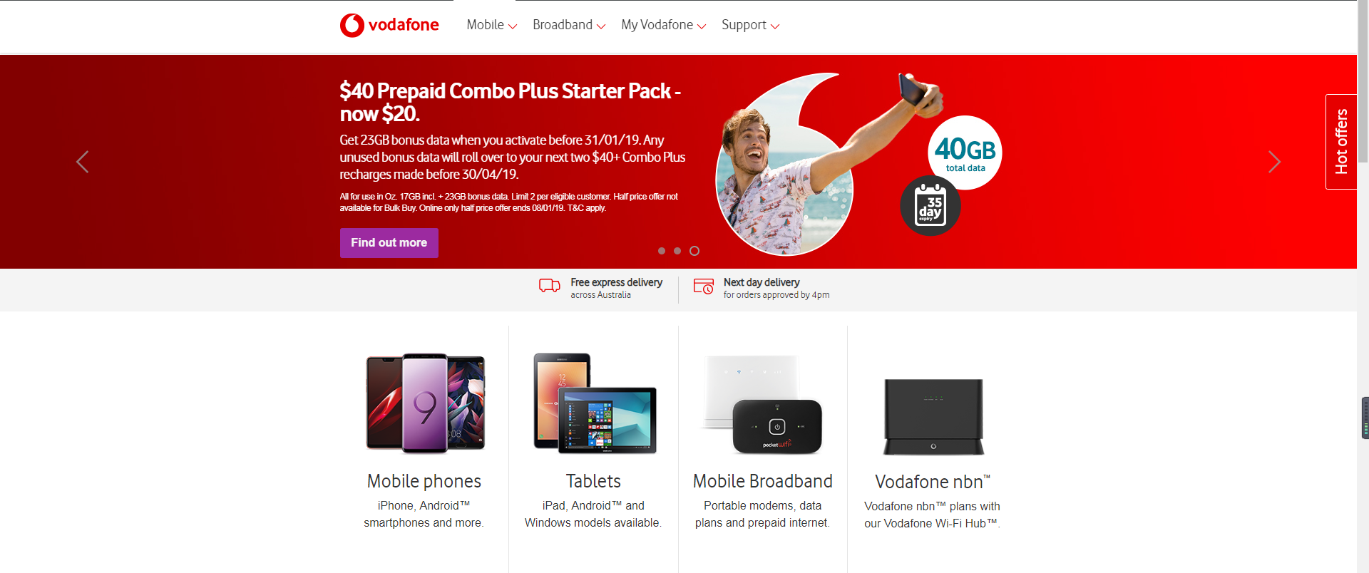Click the Vodafone logo icon
Screen dimensions: 1369x573
click(352, 25)
